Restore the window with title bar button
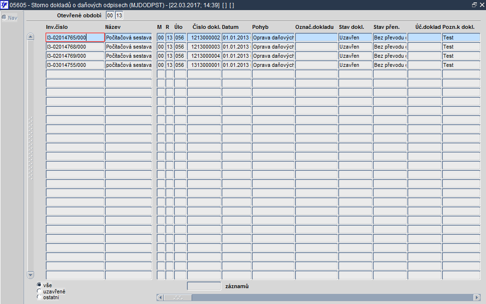This screenshot has width=486, height=304. coord(474,5)
